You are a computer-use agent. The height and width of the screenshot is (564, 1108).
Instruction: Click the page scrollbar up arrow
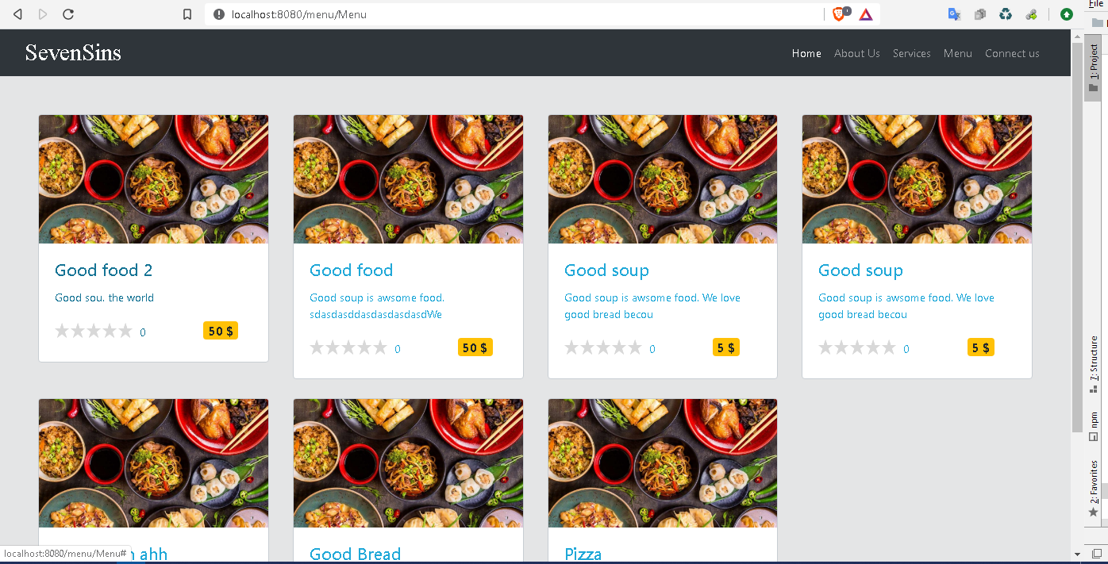[x=1076, y=36]
